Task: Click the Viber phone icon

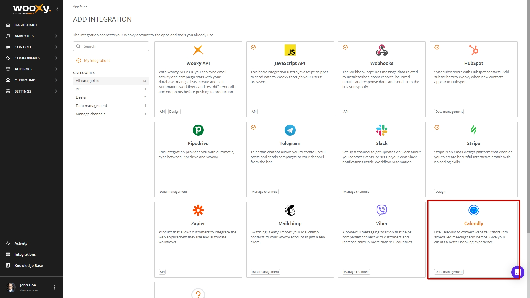Action: (x=381, y=210)
